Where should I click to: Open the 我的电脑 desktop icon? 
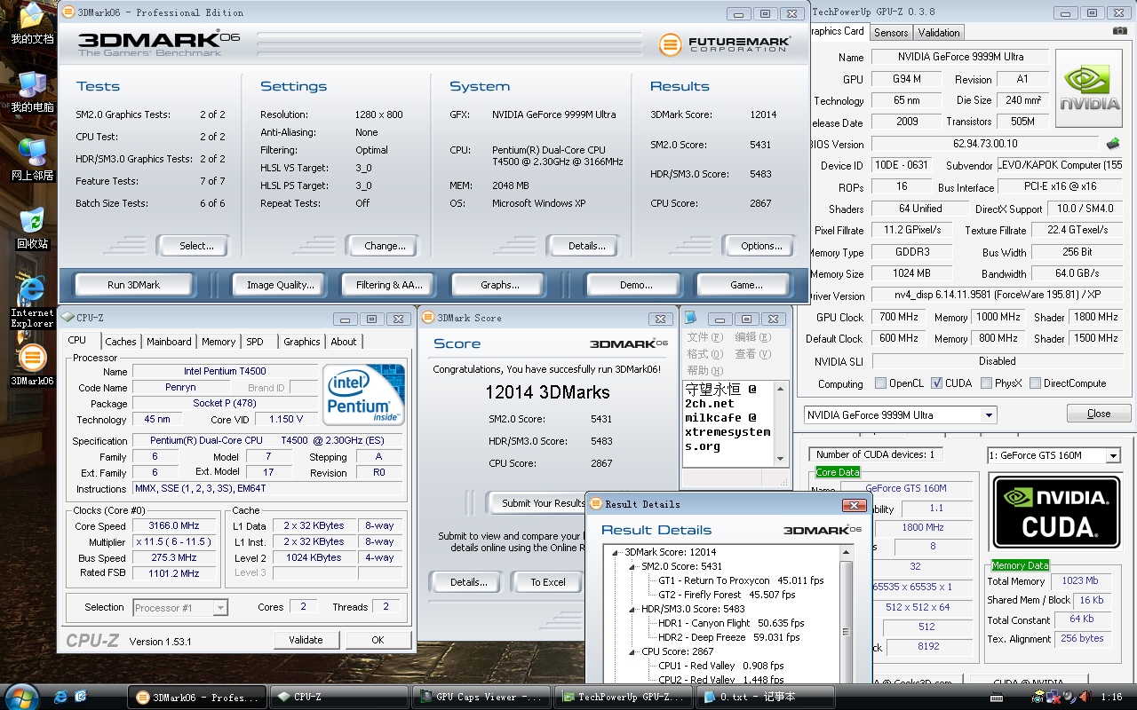pyautogui.click(x=32, y=85)
